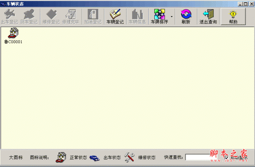This screenshot has width=255, height=167.
Task: Click the 出车状态 blue car legend icon
Action: click(x=94, y=158)
